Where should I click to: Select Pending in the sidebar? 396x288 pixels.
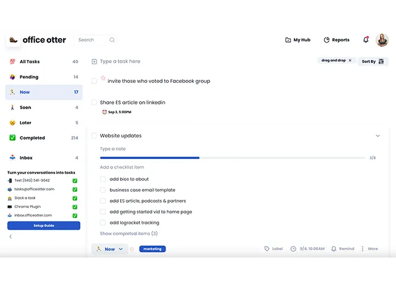click(x=29, y=77)
